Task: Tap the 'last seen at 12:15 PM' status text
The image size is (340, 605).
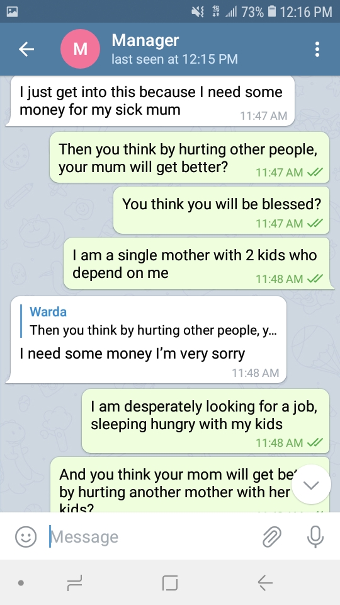Action: [174, 59]
